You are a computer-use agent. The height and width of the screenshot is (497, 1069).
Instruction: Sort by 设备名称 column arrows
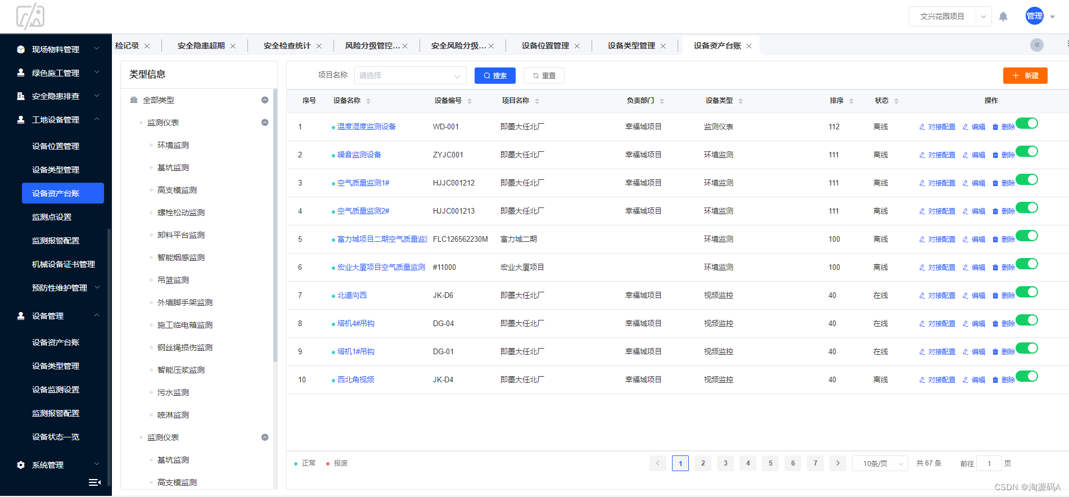click(x=368, y=101)
